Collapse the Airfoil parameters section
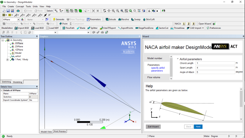The height and width of the screenshot is (138, 245). point(178,59)
